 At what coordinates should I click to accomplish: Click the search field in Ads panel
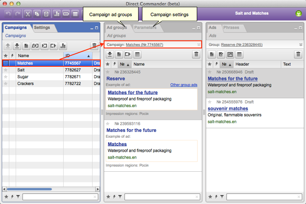[264, 197]
